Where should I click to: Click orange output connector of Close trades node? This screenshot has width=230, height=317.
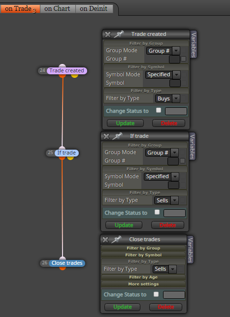[63, 268]
